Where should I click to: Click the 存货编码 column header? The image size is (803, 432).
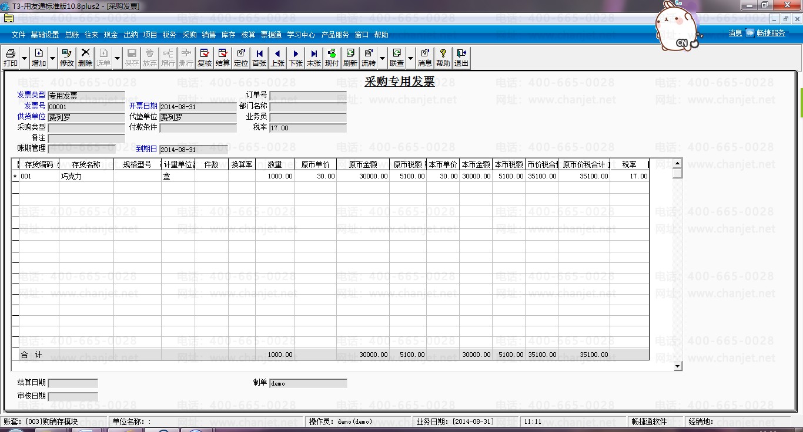coord(39,164)
